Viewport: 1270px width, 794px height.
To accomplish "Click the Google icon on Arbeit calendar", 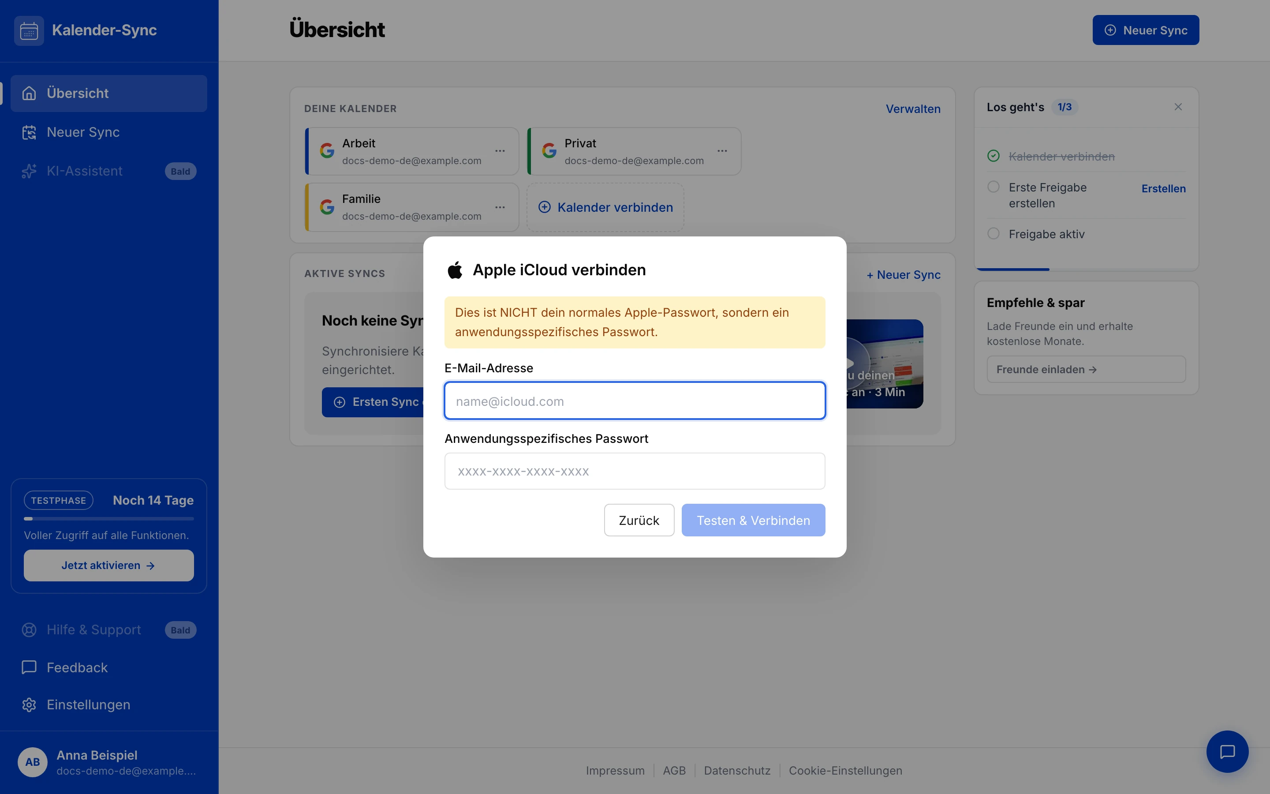I will click(x=327, y=151).
